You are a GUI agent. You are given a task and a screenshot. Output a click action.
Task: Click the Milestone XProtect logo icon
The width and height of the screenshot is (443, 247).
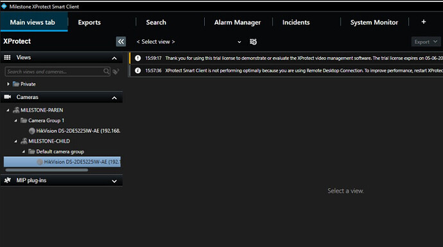pos(4,6)
